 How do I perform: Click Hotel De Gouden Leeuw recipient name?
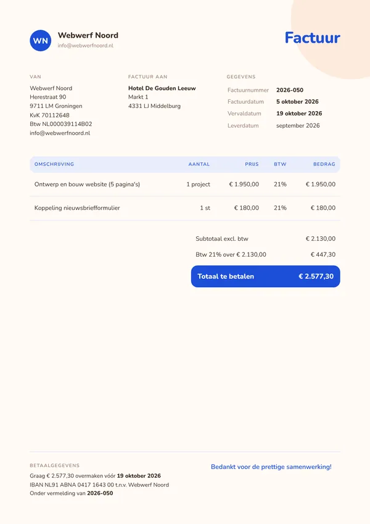pyautogui.click(x=162, y=88)
